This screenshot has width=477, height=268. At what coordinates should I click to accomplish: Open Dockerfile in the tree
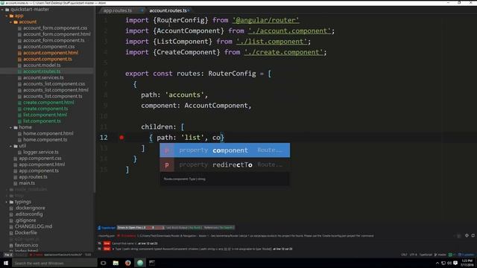click(26, 233)
